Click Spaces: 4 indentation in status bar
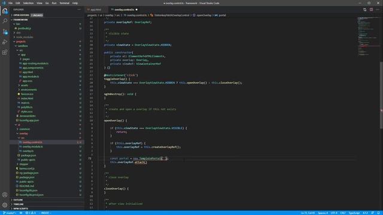 pos(323,213)
